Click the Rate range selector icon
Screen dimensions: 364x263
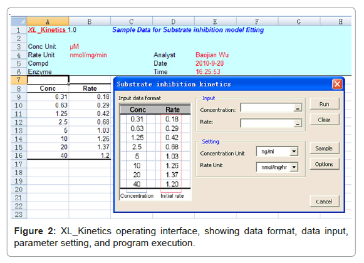[298, 123]
